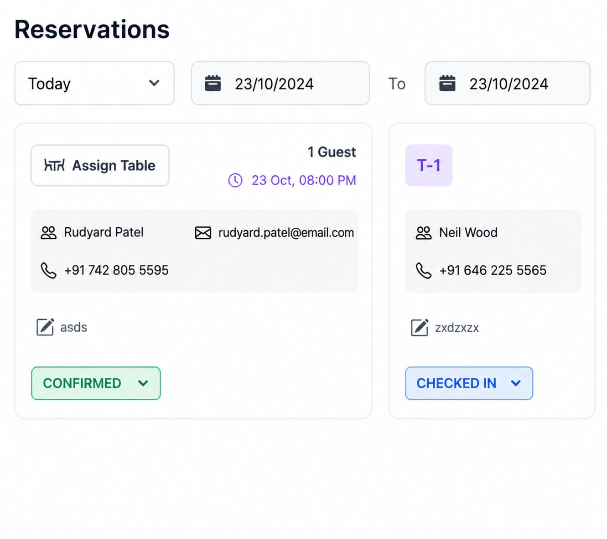
Task: Click the email rudyard.patel@email.com
Action: coord(286,233)
